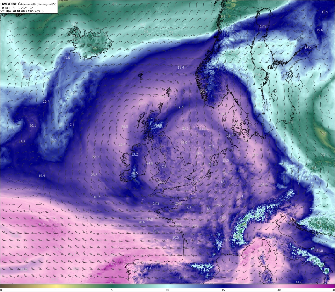Click the map value '18.4'

click(181, 67)
